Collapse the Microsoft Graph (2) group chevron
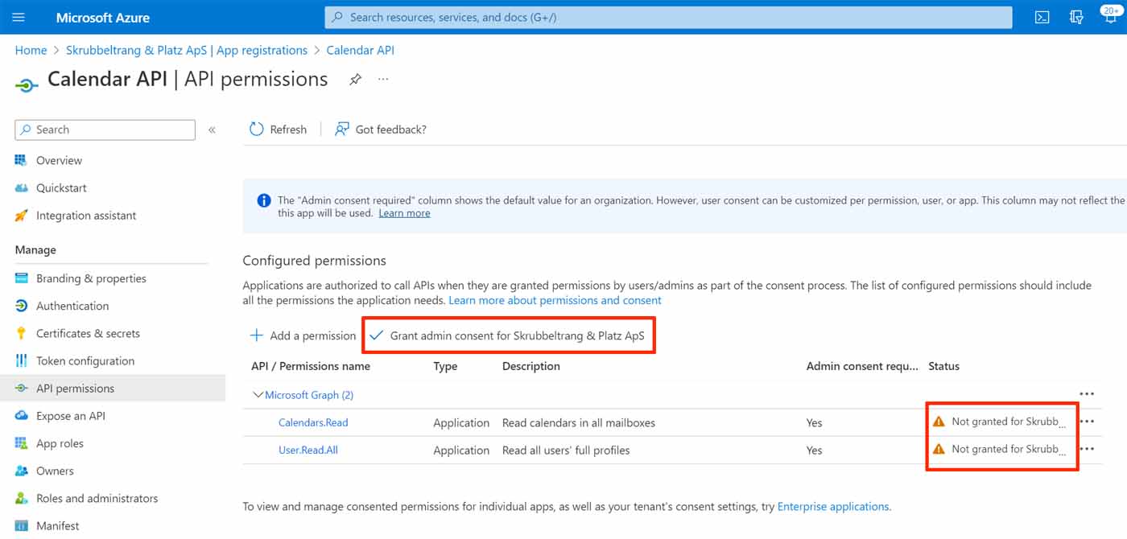1127x539 pixels. (258, 395)
